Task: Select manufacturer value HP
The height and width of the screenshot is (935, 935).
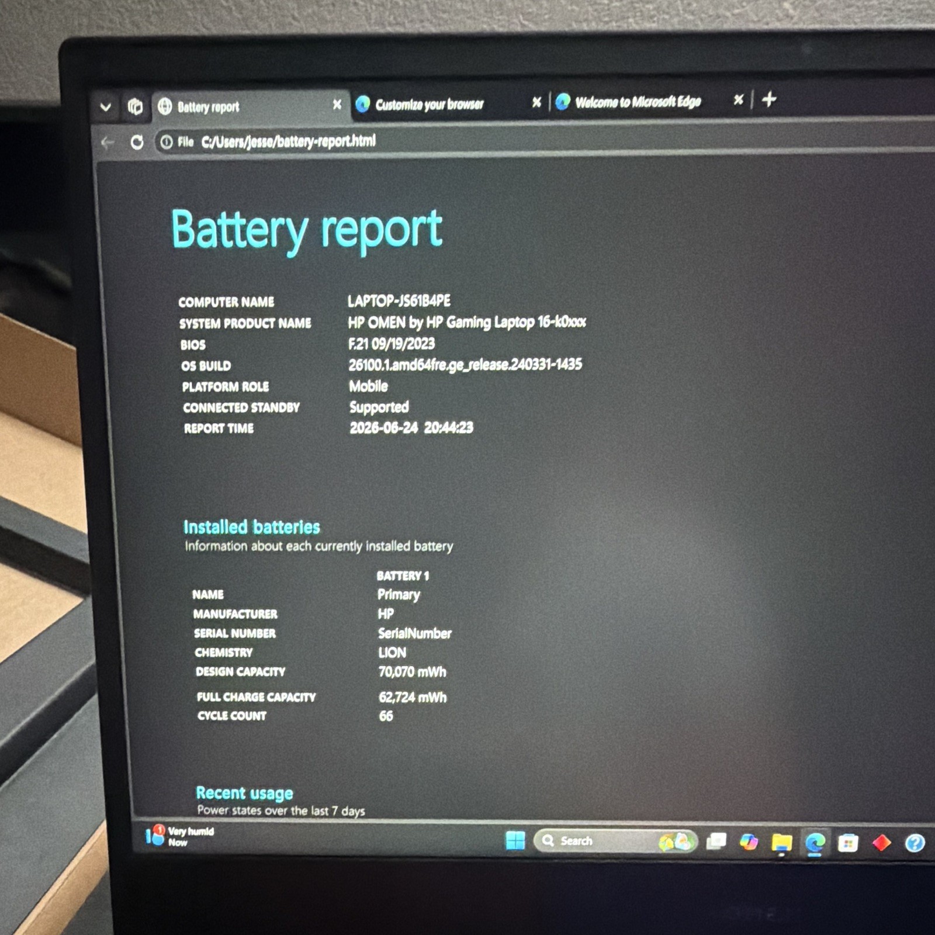Action: [386, 614]
